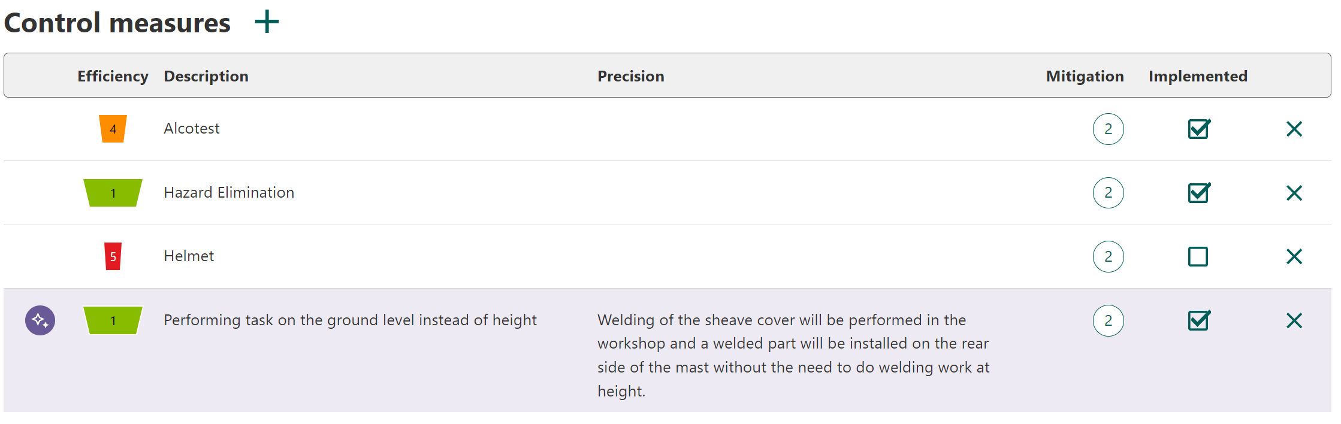The image size is (1341, 424).
Task: Click the welding precision text field
Action: click(x=793, y=355)
